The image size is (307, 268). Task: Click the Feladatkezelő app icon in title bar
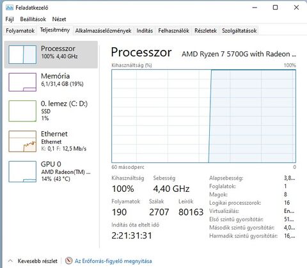[x=10, y=8]
